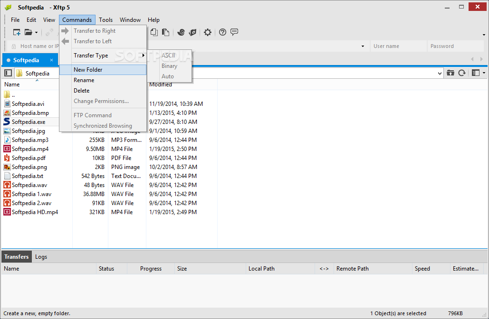The width and height of the screenshot is (489, 319).
Task: Open the Tools menu
Action: (x=105, y=19)
